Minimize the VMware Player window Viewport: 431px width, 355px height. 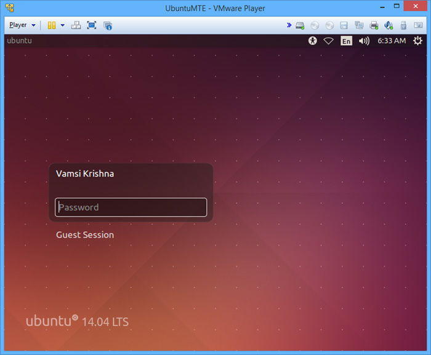(382, 7)
